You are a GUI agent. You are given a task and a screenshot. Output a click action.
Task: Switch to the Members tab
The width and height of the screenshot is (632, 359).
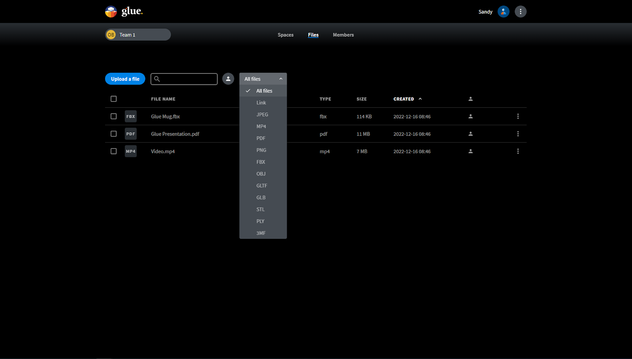coord(343,35)
